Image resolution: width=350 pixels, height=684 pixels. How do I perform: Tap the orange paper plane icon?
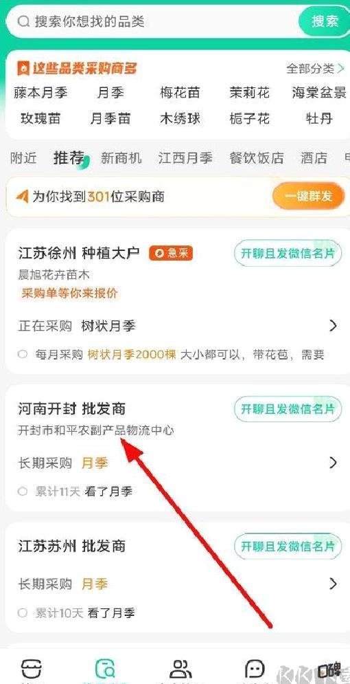point(22,197)
